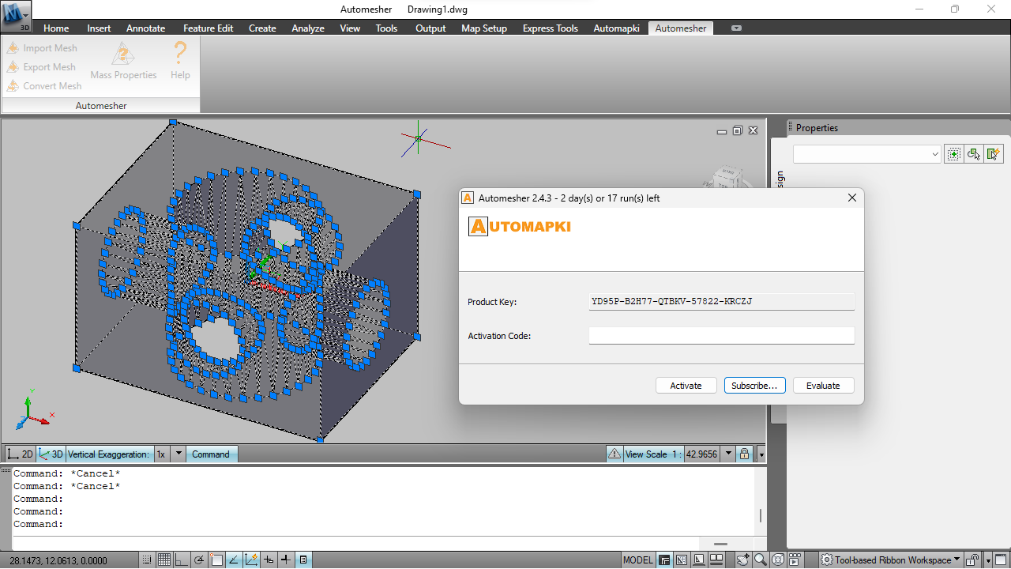Click the Activate button in Automesher dialog
The image size is (1011, 569).
coord(686,386)
